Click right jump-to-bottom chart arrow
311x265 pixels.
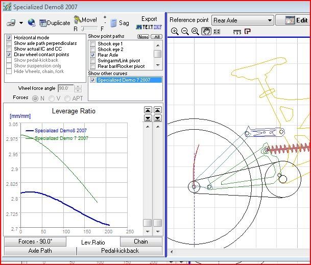157,118
